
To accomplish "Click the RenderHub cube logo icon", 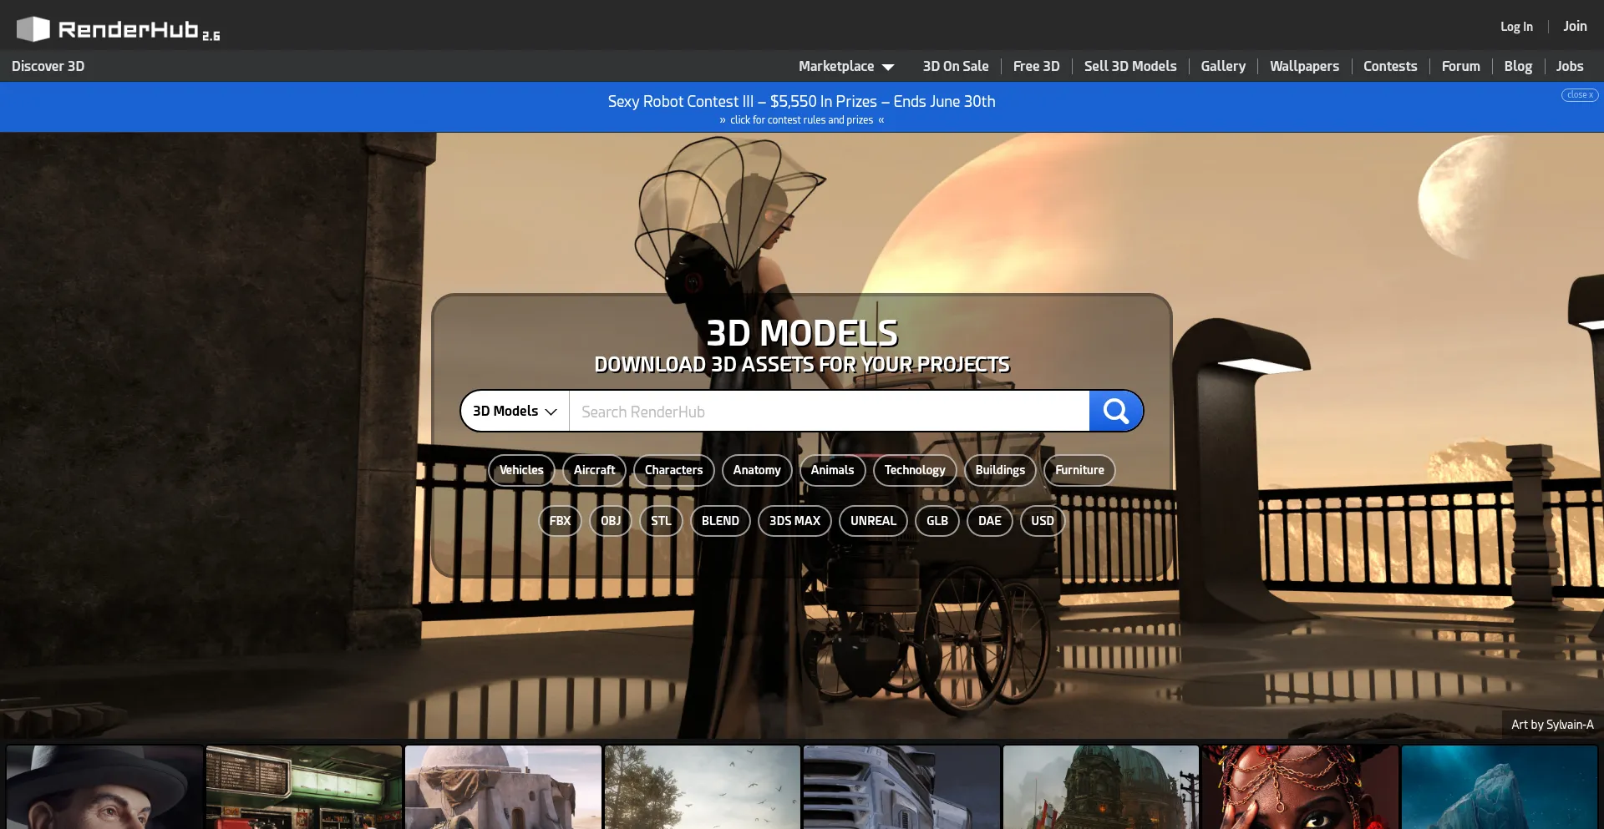I will point(33,29).
